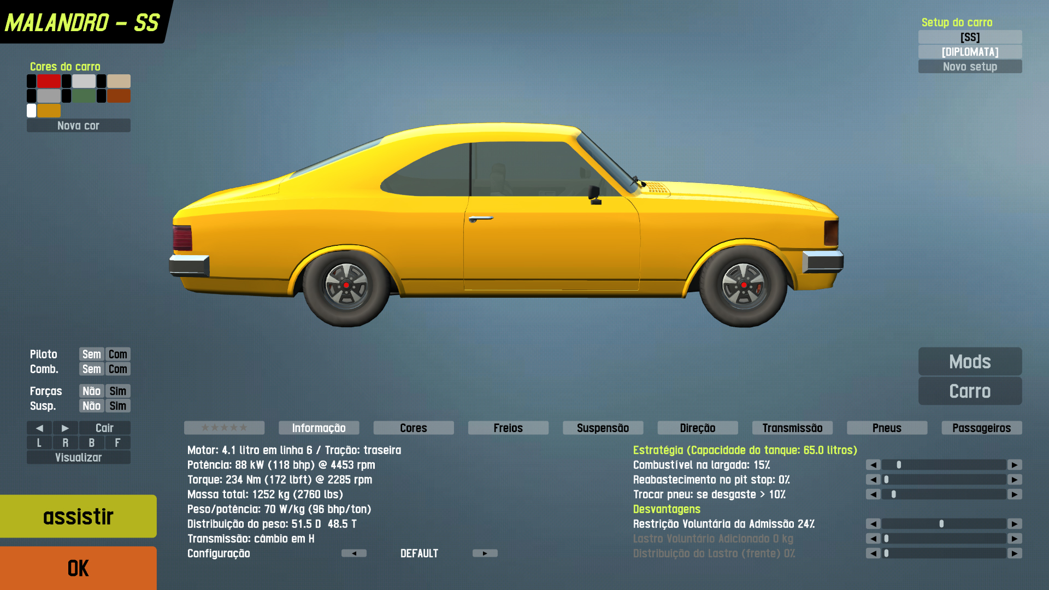Screen dimensions: 1049x590
Task: Next configuration arrow after DEFAULT
Action: coord(485,553)
